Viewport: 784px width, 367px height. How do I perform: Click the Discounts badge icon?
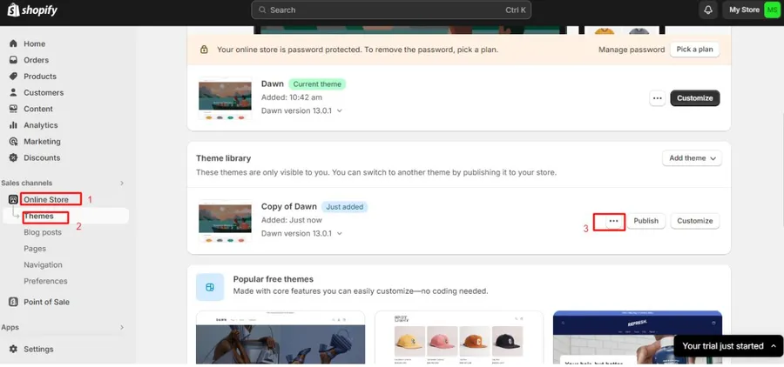[13, 157]
